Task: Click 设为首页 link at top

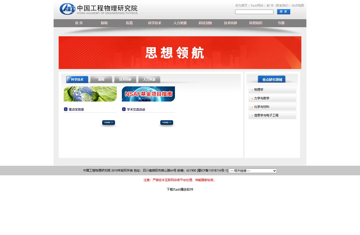Action: click(241, 6)
